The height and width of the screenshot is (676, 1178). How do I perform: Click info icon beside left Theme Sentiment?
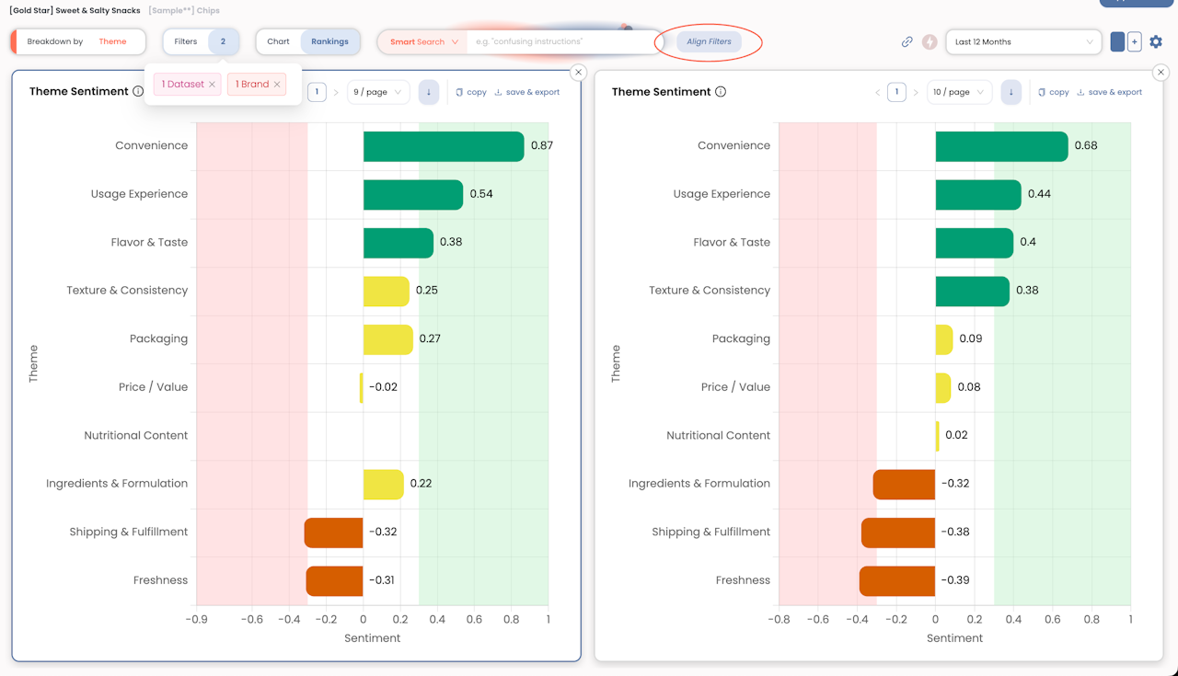click(138, 92)
